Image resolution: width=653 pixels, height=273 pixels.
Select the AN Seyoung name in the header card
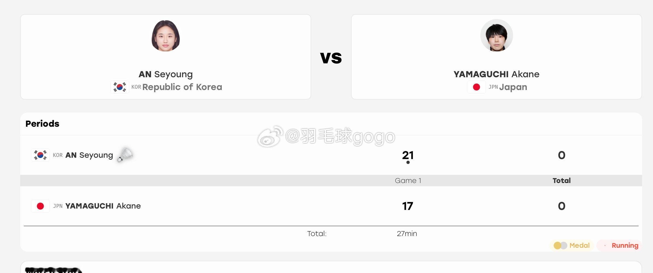[166, 74]
